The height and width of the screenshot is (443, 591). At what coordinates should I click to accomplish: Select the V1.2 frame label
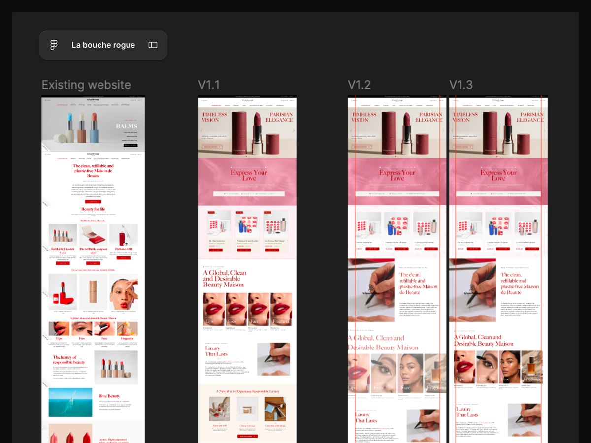click(360, 85)
